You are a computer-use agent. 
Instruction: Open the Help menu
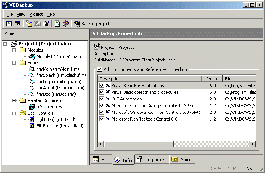tap(51, 14)
